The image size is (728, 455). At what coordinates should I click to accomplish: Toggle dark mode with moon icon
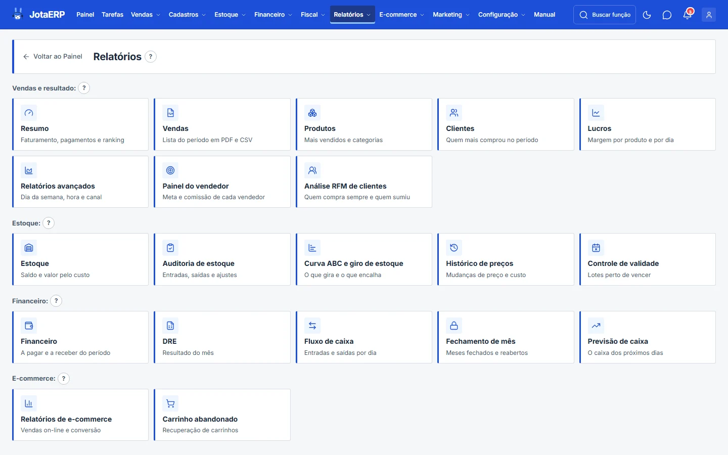[647, 15]
